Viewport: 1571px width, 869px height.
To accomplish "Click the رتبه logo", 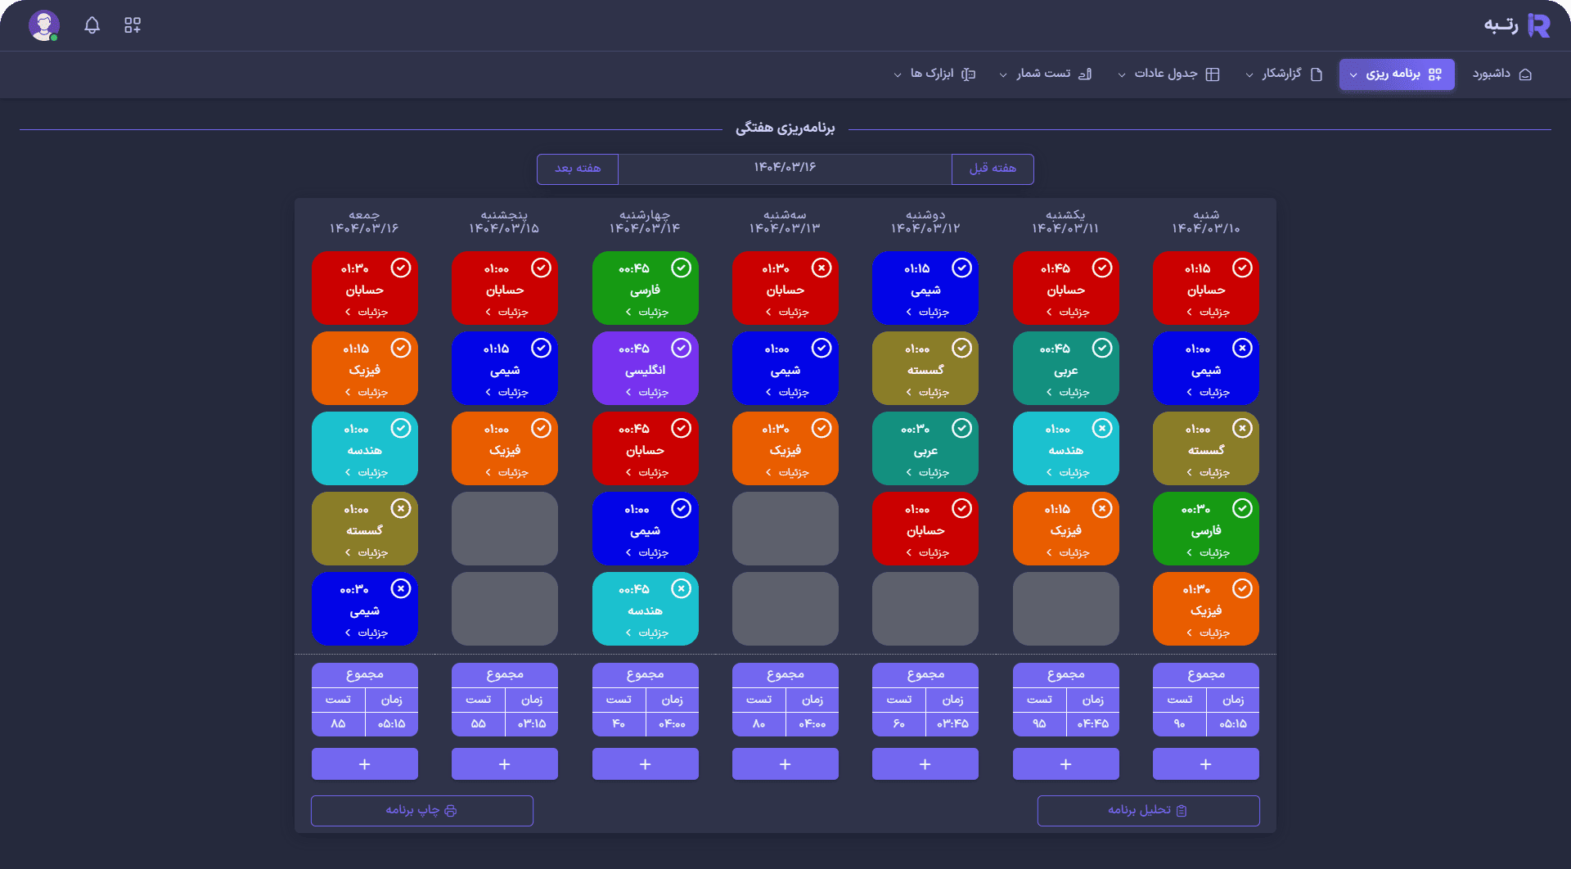I will click(1517, 25).
